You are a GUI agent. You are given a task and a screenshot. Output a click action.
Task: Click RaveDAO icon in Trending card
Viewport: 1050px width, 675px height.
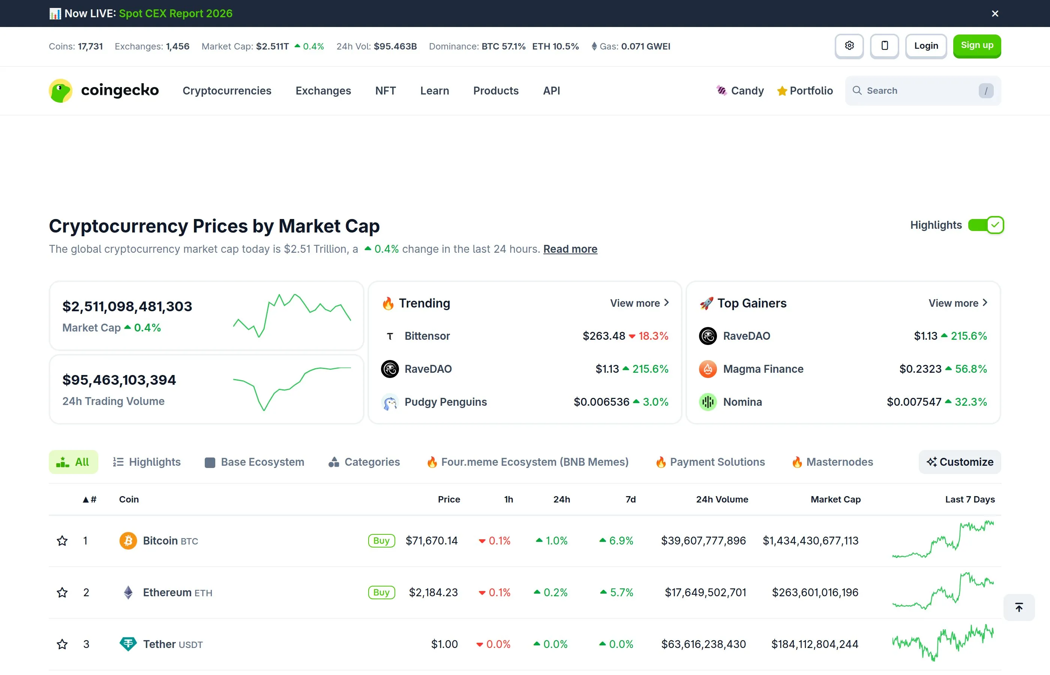[x=390, y=369]
